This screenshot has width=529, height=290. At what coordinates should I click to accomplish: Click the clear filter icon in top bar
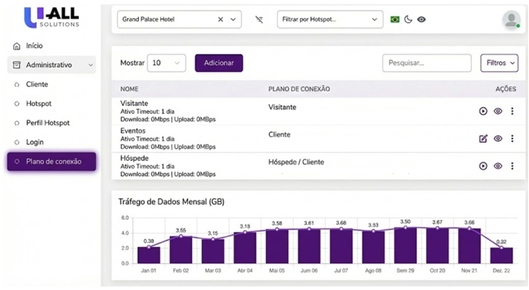point(259,19)
